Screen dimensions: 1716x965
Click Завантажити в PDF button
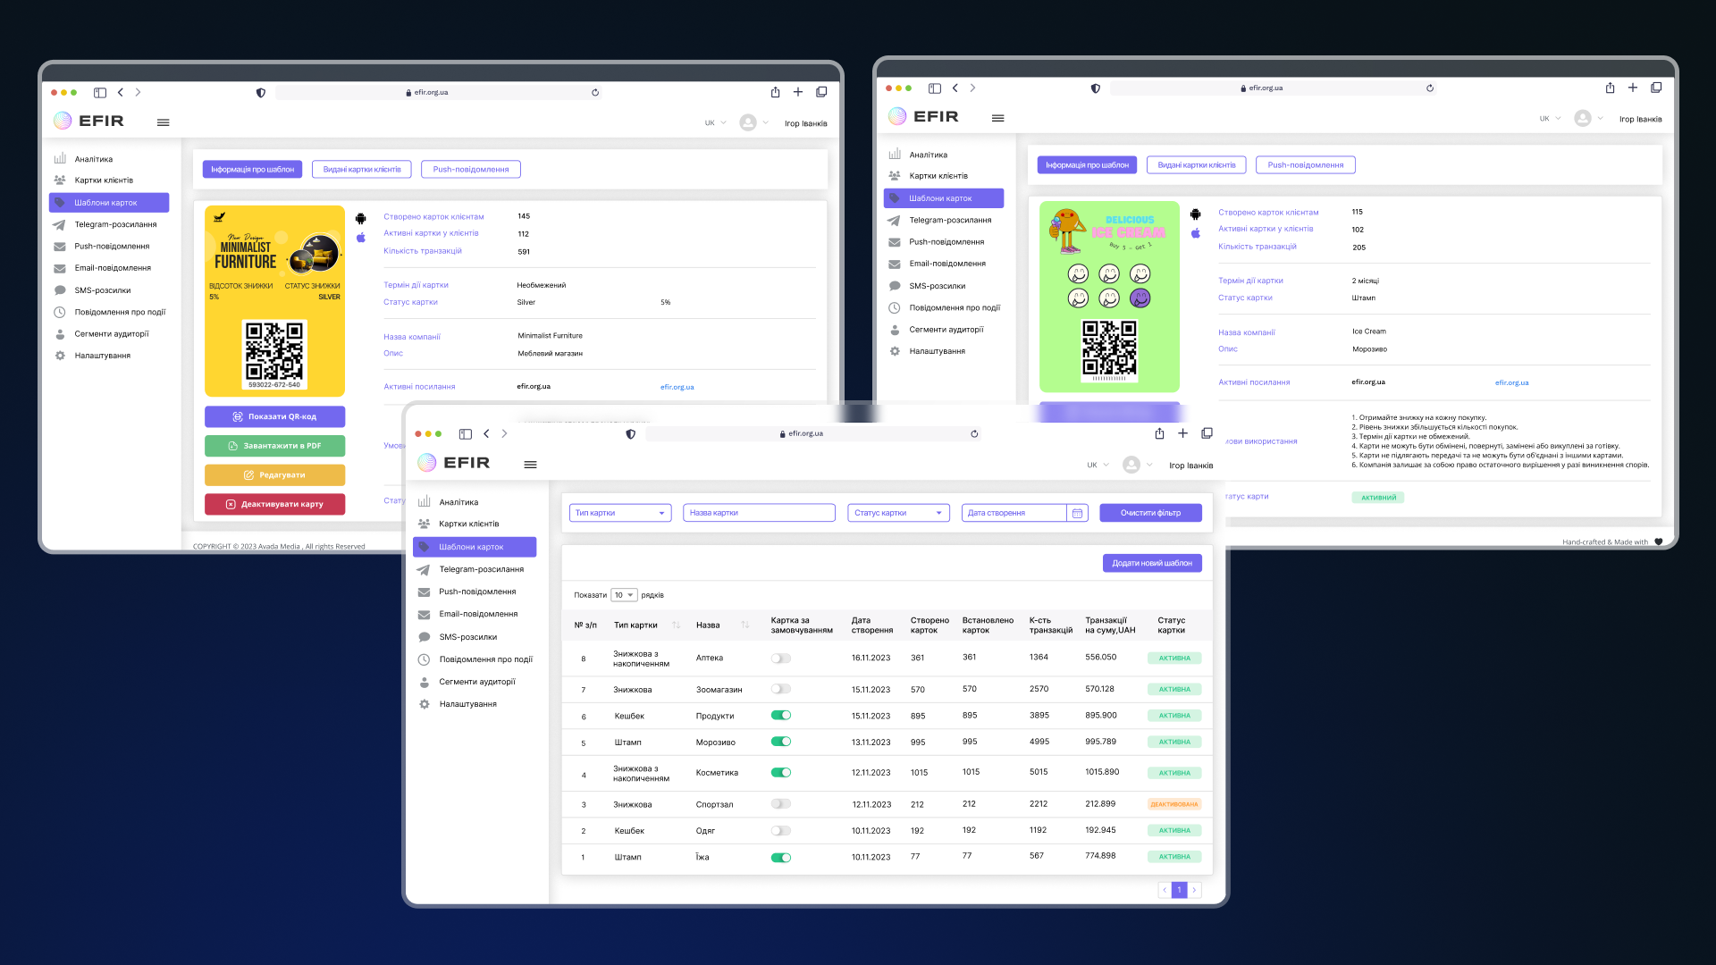click(274, 446)
